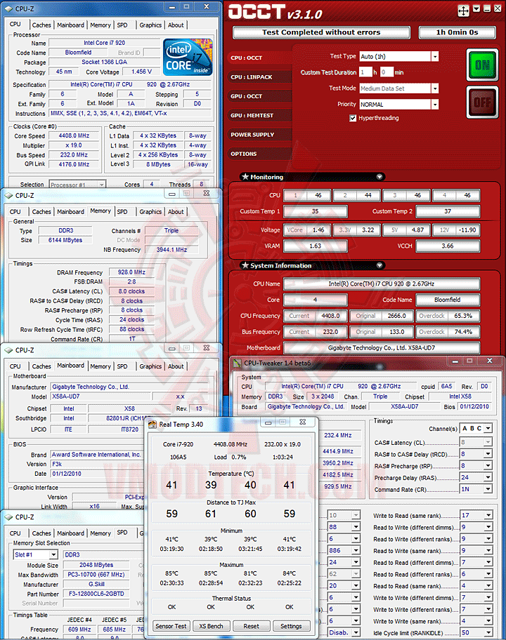Open Command Rate (CR) 1N dropdown

tap(488, 489)
